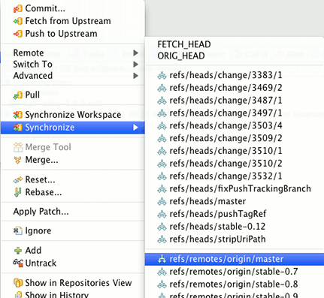Viewport: 324px width, 298px height.
Task: Click branch icon beside refs/heads/stable-0.12
Action: point(162,227)
